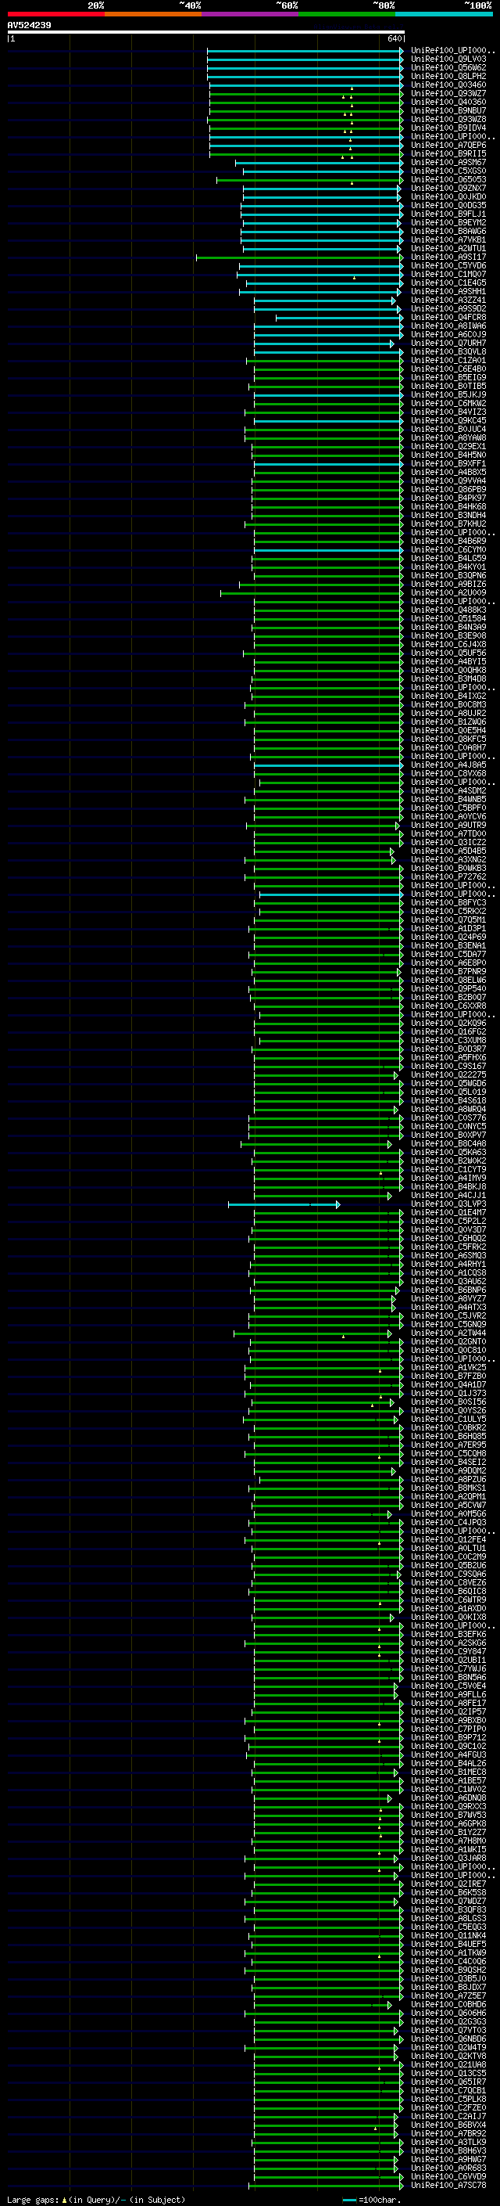This screenshot has height=2206, width=500.
Task: Select the UniRef100_A7QEP6 label
Action: 448,145
